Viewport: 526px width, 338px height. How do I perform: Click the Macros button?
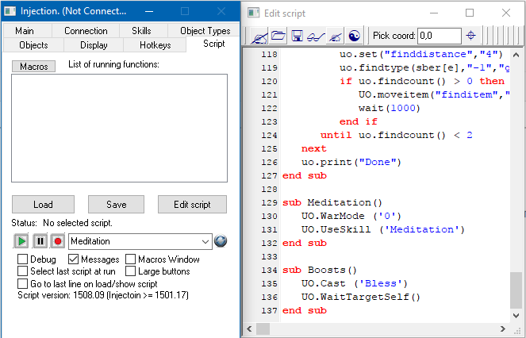click(x=33, y=67)
